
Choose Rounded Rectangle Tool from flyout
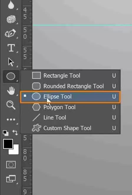pyautogui.click(x=70, y=86)
